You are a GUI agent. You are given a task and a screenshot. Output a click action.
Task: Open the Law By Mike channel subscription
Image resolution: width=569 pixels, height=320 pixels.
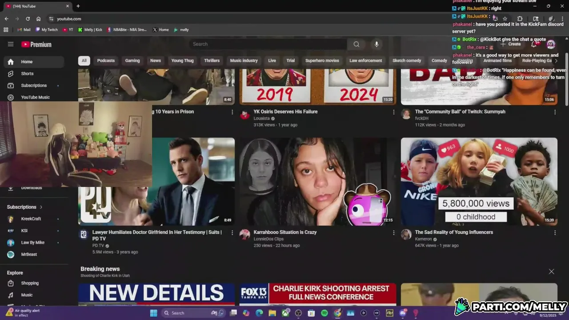point(34,243)
